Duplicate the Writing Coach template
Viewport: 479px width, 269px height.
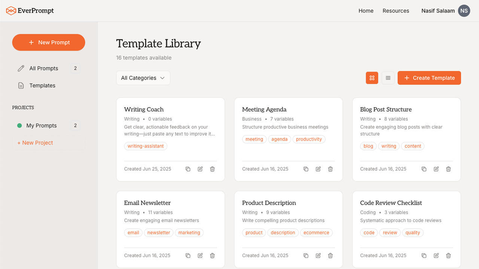[x=188, y=169]
